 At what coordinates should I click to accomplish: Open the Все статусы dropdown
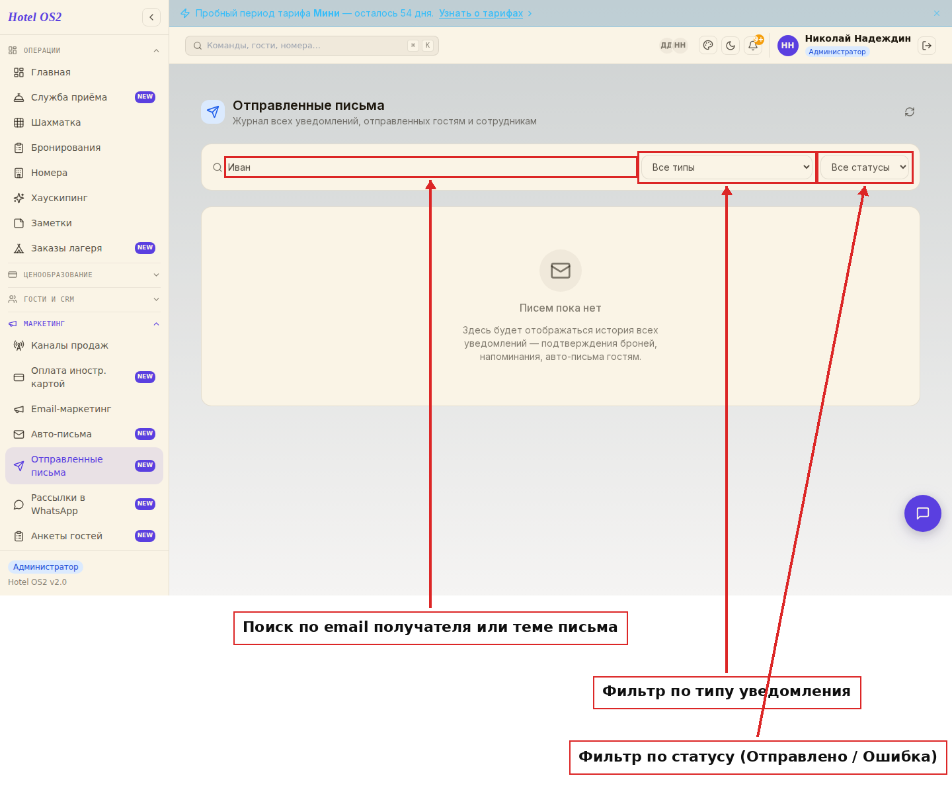click(865, 167)
